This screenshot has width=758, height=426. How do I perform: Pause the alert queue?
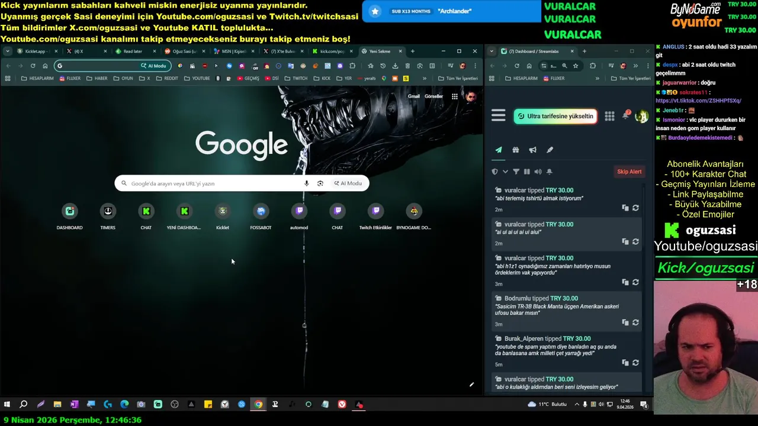526,172
